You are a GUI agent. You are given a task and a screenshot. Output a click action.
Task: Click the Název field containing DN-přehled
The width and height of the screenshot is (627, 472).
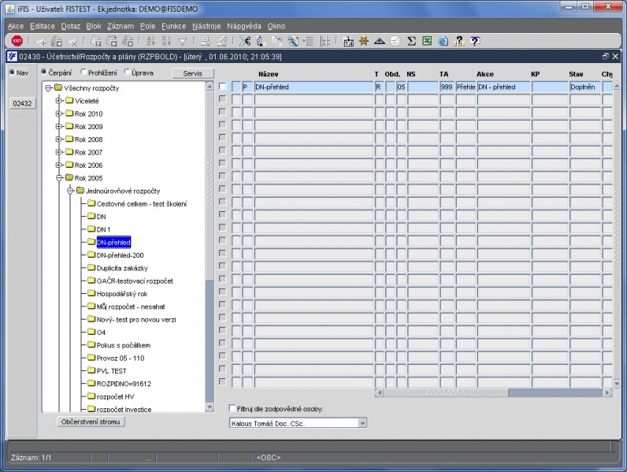313,87
